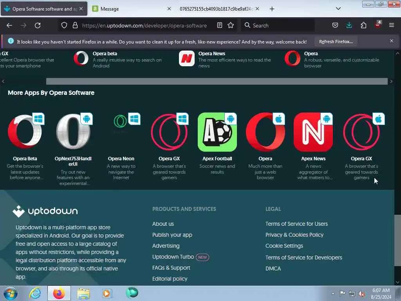Viewport: 401px width, 301px height.
Task: Close the 0765275155cb4093 tab
Action: [257, 9]
